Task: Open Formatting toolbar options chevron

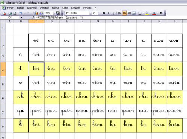Action: click(x=165, y=13)
